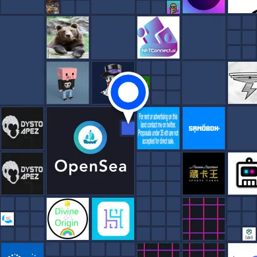Select the gold Chinese sports cards tile
Screen dimensions: 257x257
click(x=204, y=174)
